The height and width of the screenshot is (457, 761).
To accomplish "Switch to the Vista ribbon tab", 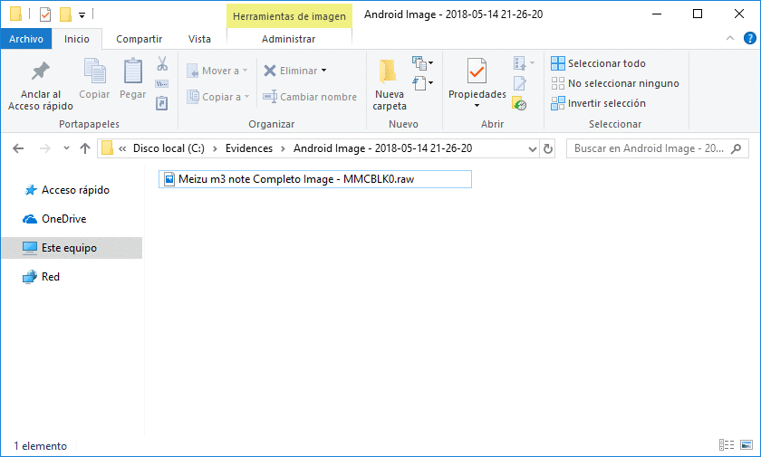I will [x=199, y=39].
